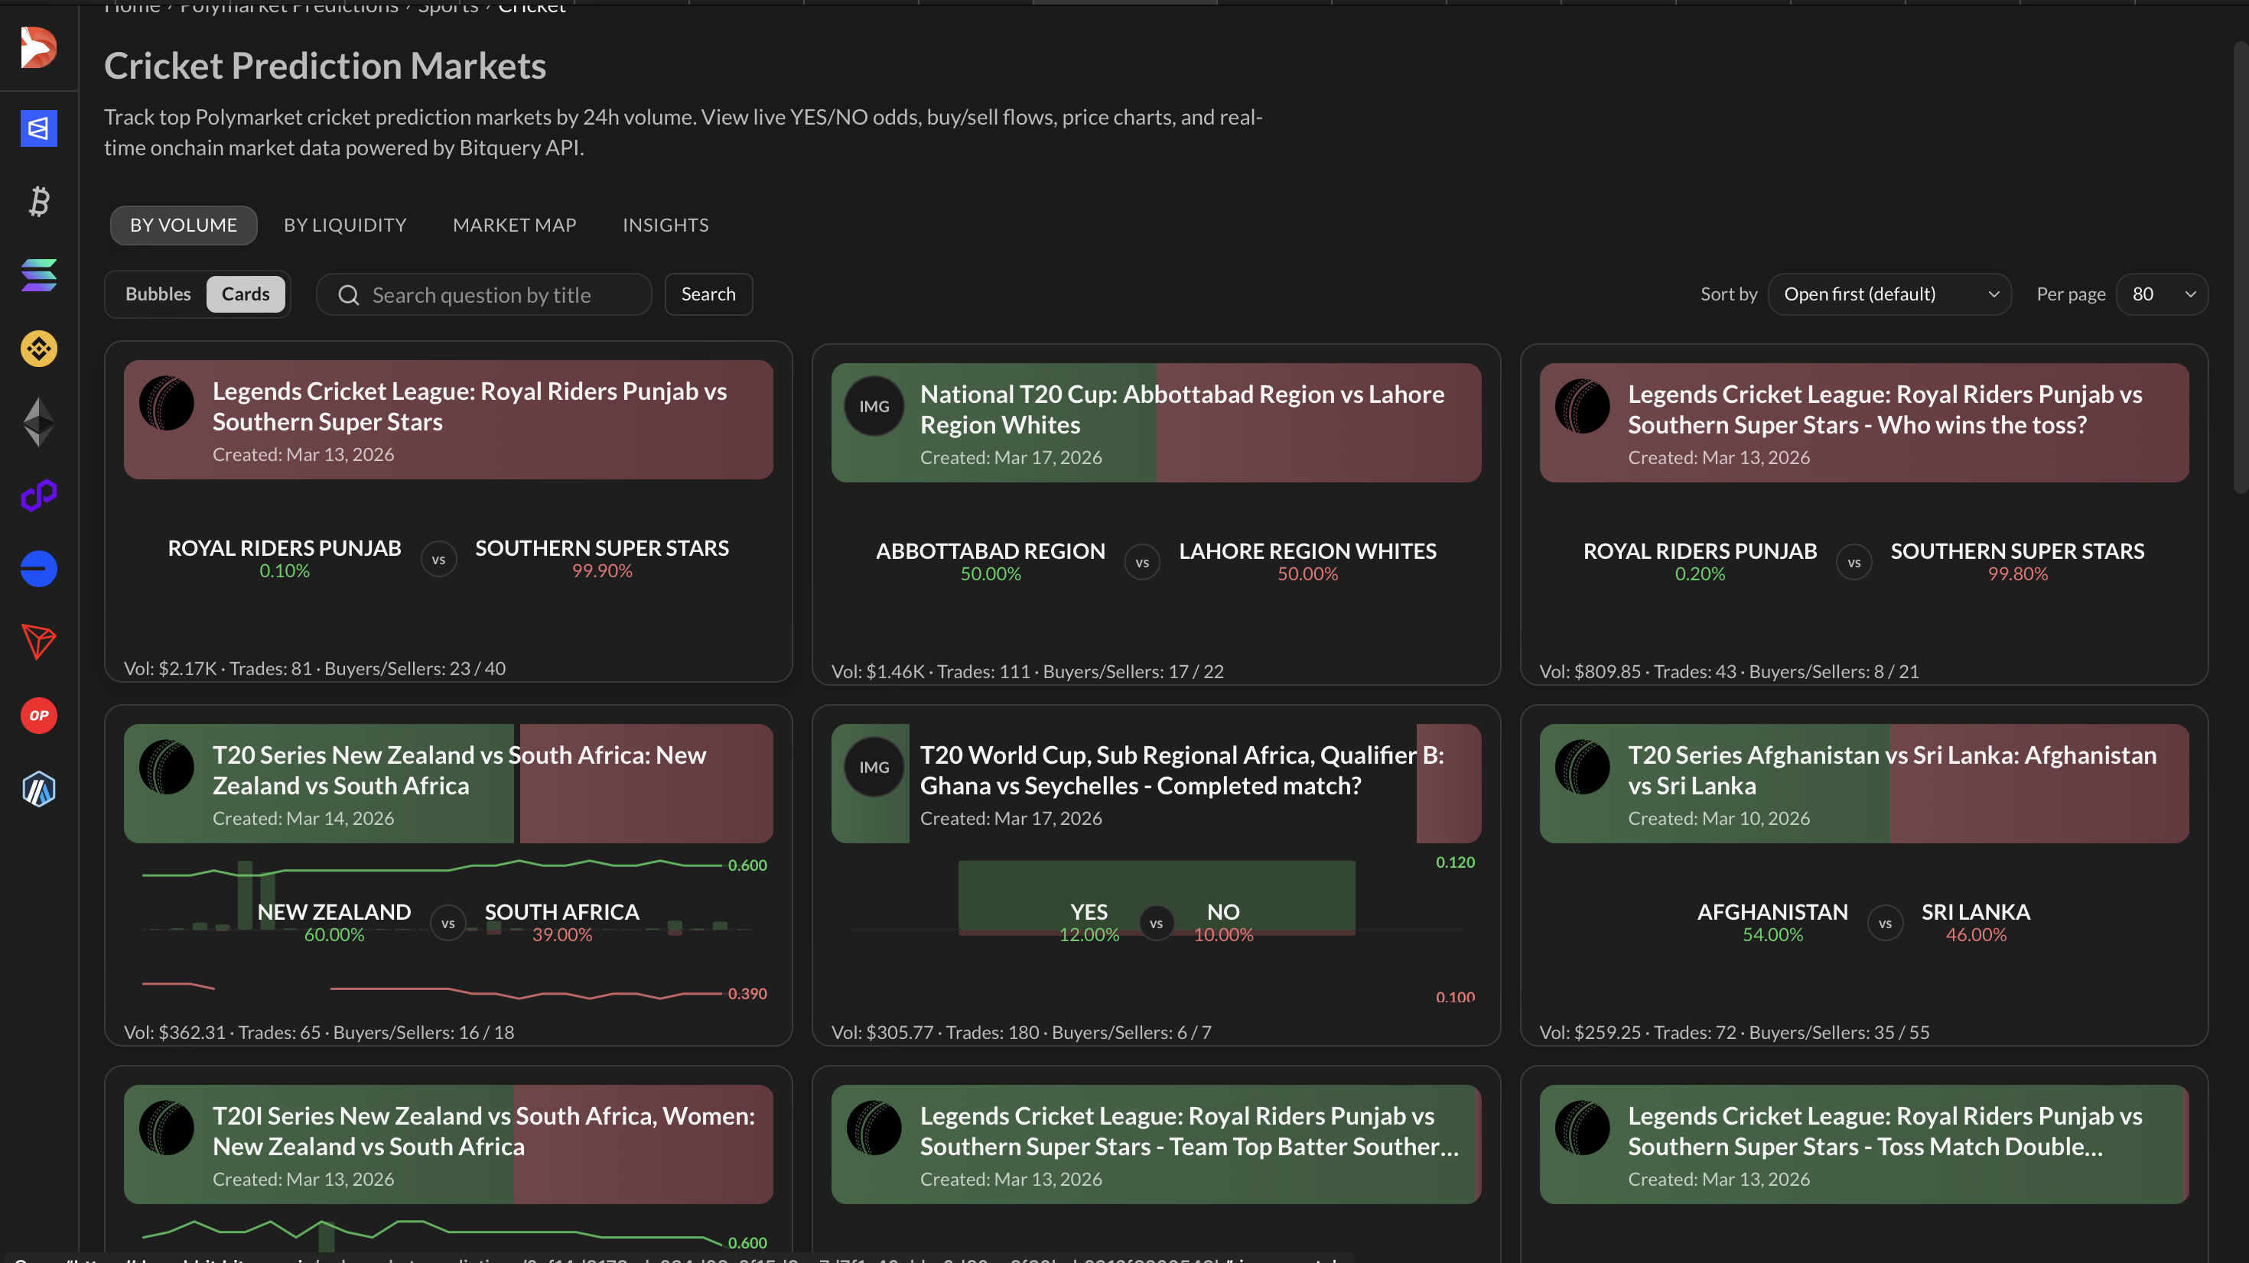Select the INSIGHTS tab

(x=666, y=226)
